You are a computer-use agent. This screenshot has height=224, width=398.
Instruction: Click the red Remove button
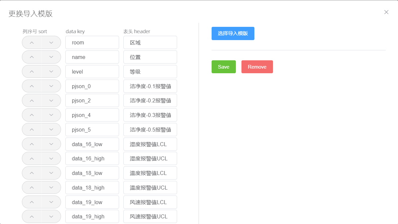(257, 67)
